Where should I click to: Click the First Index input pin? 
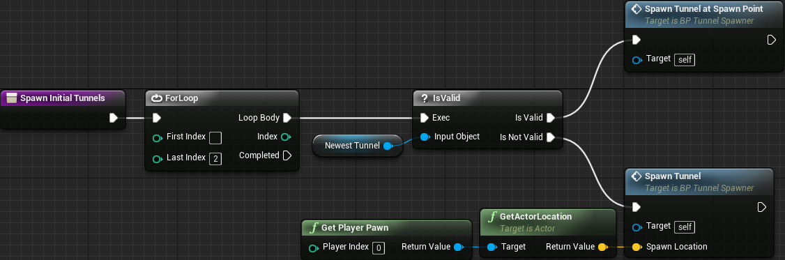point(158,138)
